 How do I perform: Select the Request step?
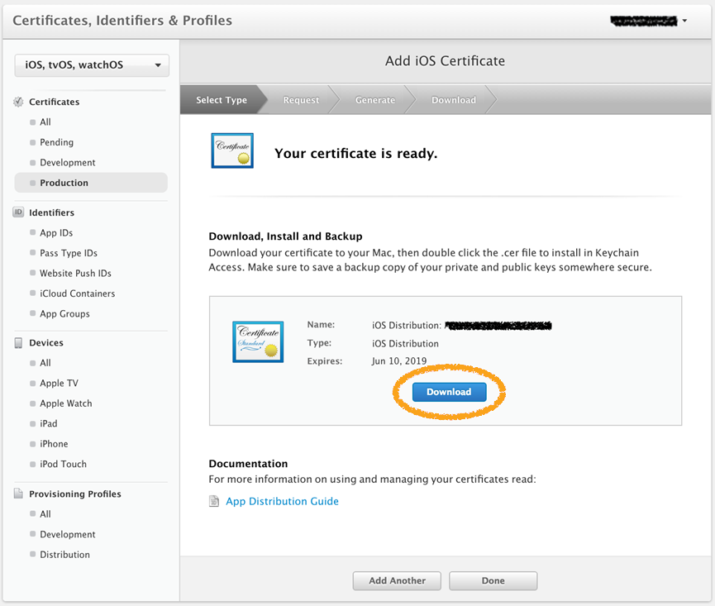tap(301, 100)
